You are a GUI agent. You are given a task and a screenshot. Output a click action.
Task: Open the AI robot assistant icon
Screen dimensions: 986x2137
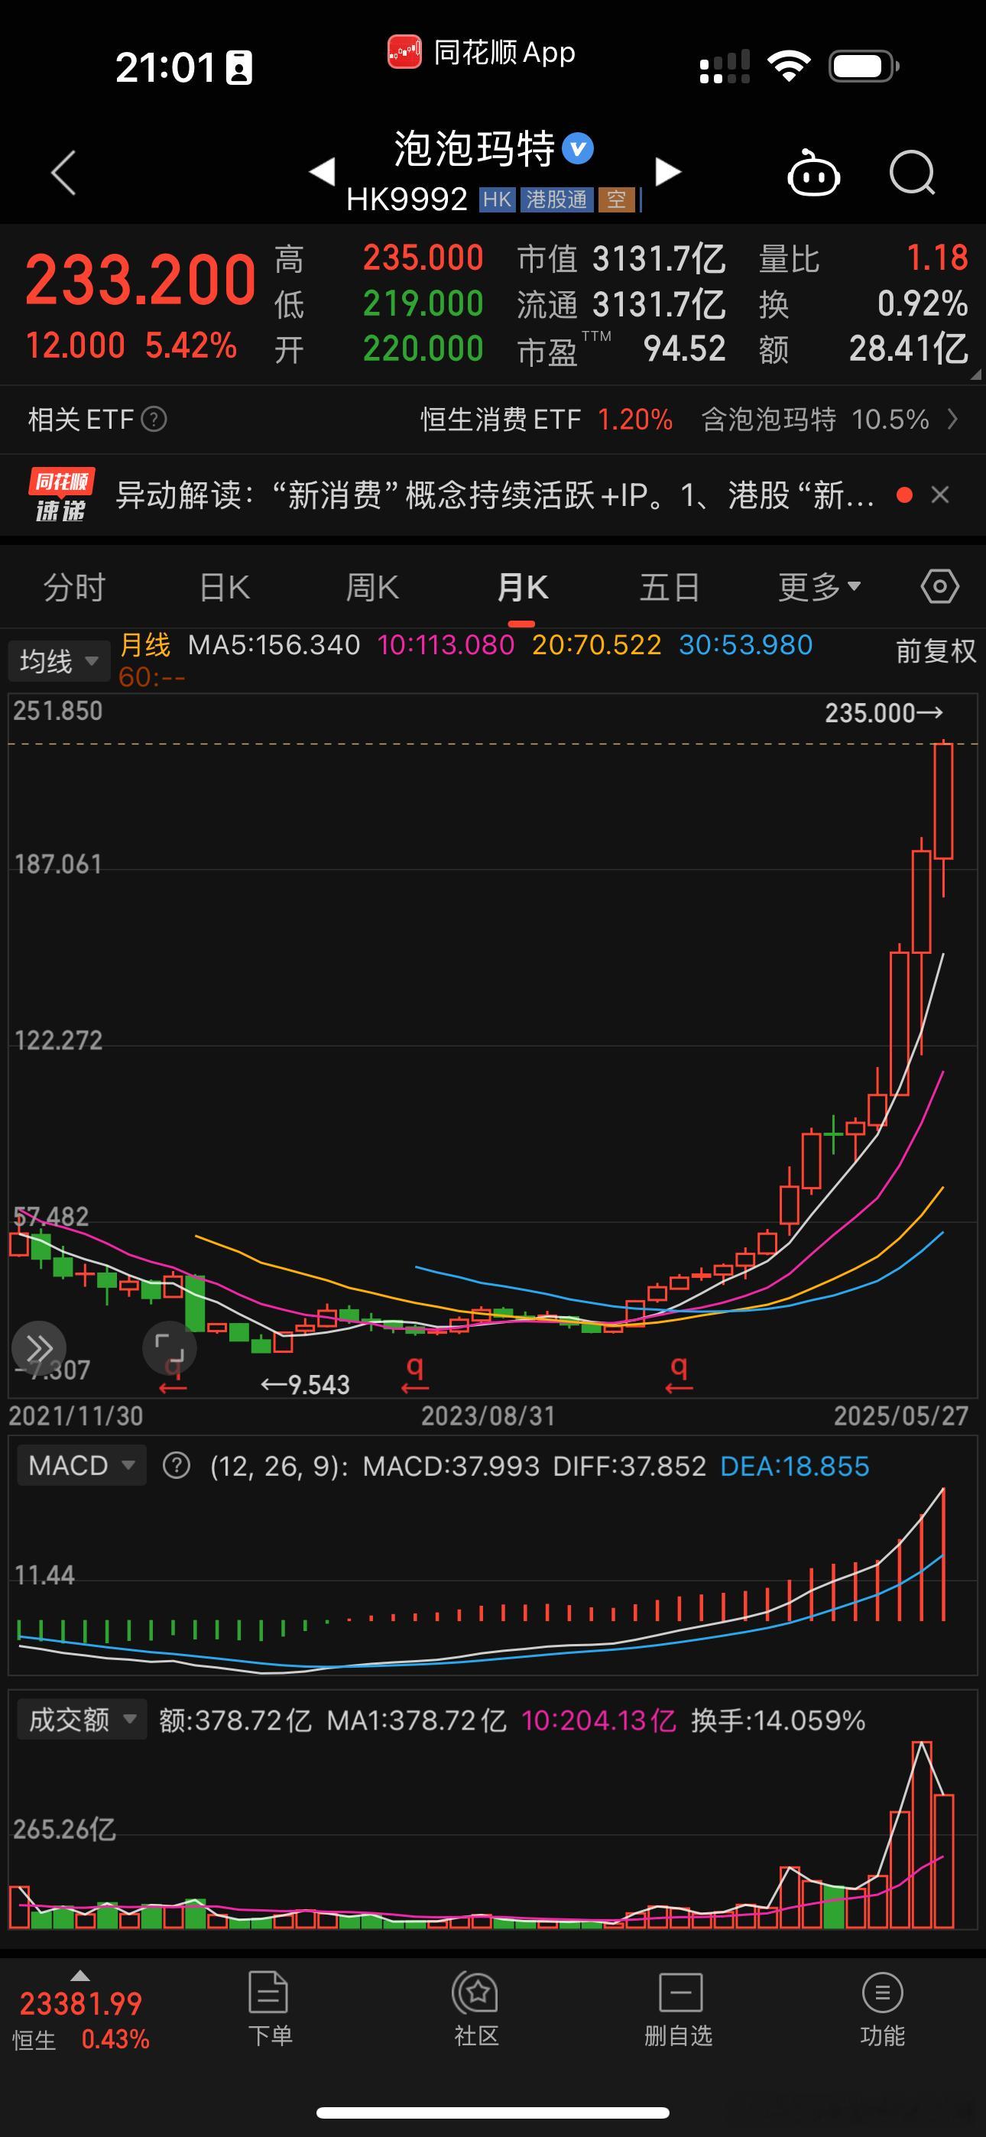click(x=813, y=172)
